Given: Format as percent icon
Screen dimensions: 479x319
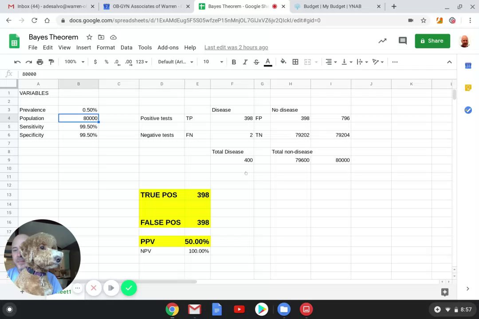Looking at the screenshot, I should tap(106, 62).
